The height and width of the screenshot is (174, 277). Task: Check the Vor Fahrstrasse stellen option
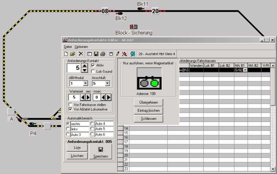click(70, 105)
